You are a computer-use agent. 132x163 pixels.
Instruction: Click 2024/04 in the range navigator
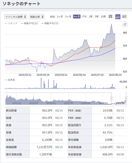tap(85, 103)
